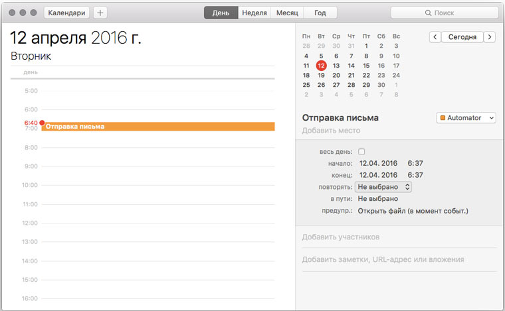
Task: Select day 1 under Пт in mini calendar
Action: 366,46
